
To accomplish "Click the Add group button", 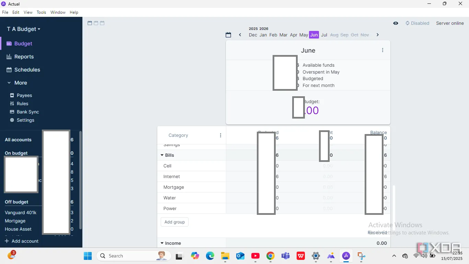I will [174, 222].
